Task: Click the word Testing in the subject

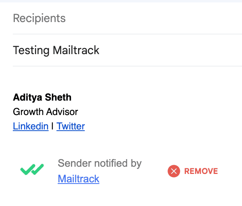Action: click(x=31, y=50)
